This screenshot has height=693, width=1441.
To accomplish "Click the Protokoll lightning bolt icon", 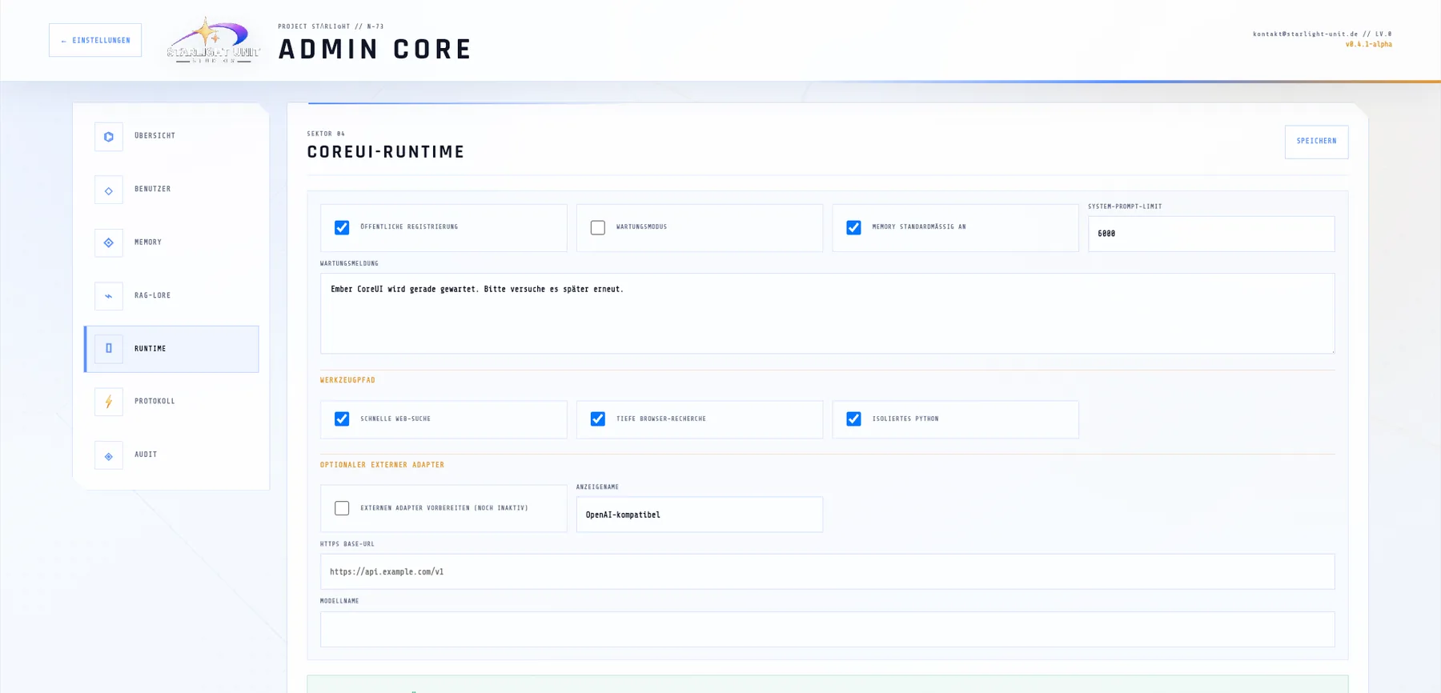I will tap(109, 402).
